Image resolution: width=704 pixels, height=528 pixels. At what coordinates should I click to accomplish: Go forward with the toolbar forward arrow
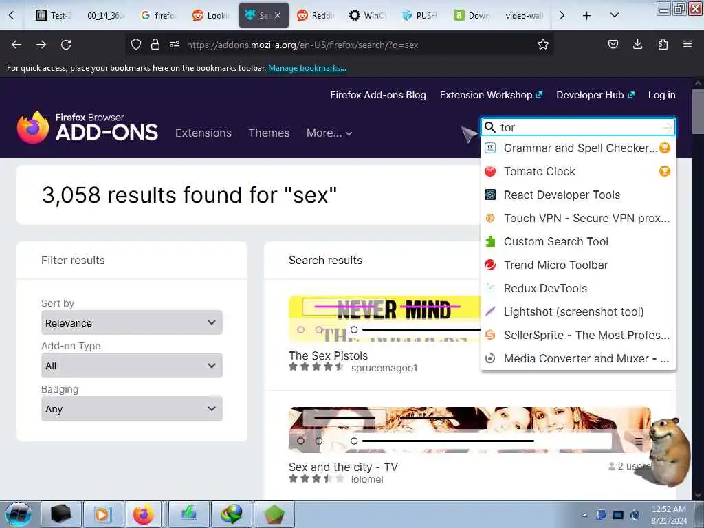click(x=41, y=45)
